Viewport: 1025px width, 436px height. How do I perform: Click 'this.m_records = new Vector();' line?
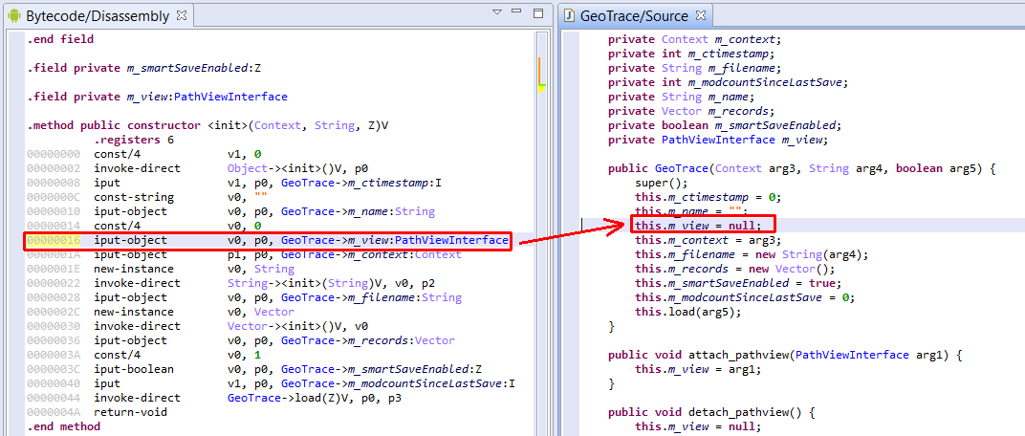[734, 270]
